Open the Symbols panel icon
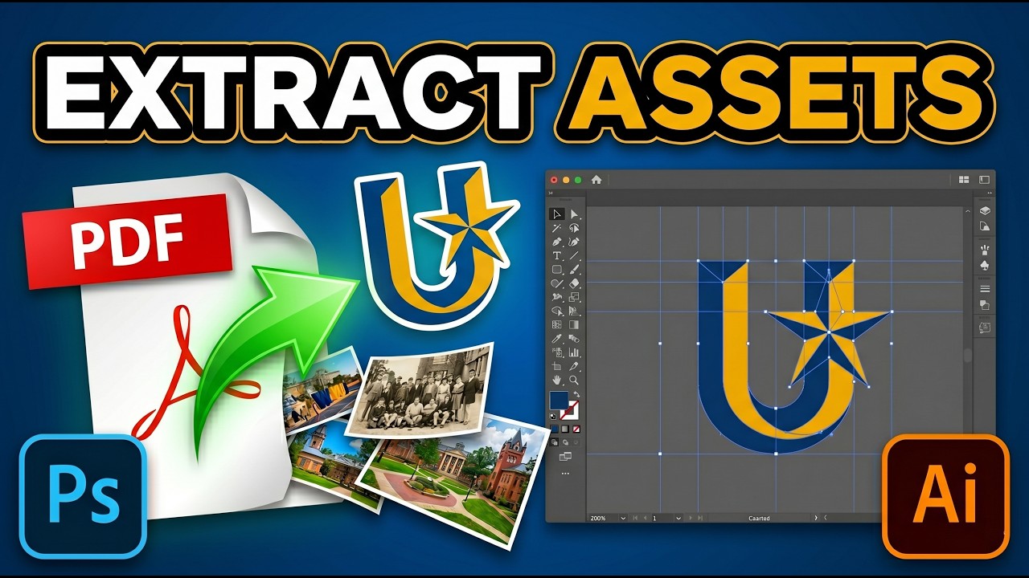Image resolution: width=1029 pixels, height=578 pixels. pyautogui.click(x=985, y=265)
